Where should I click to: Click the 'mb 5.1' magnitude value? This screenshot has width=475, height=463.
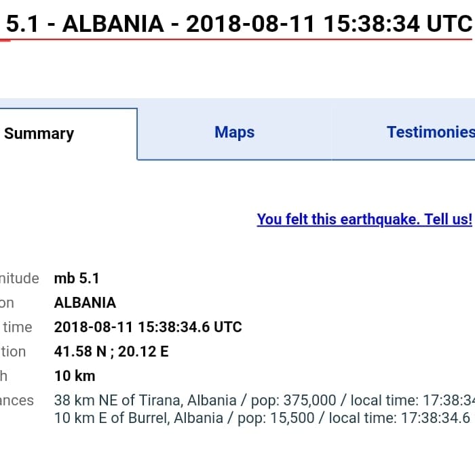click(77, 278)
